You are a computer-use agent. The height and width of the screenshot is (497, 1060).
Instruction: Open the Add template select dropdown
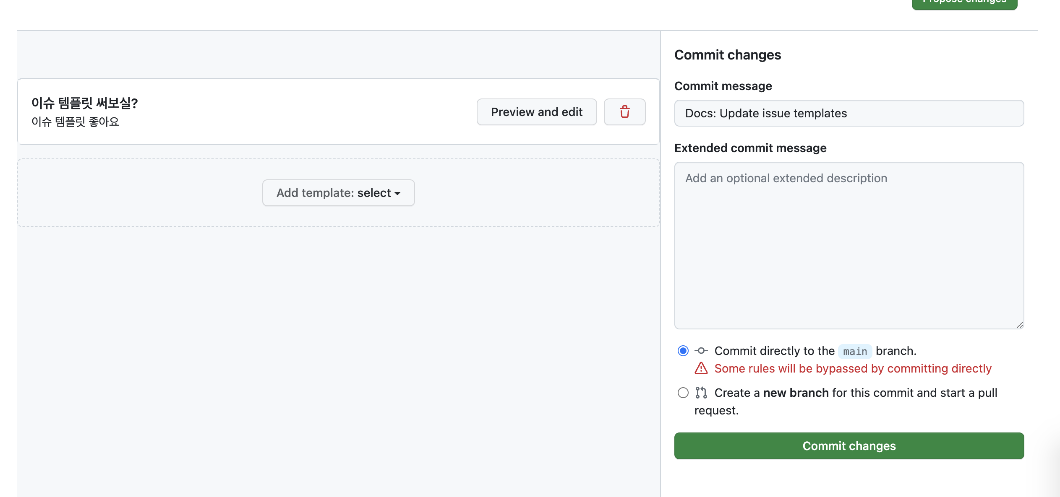pyautogui.click(x=338, y=193)
